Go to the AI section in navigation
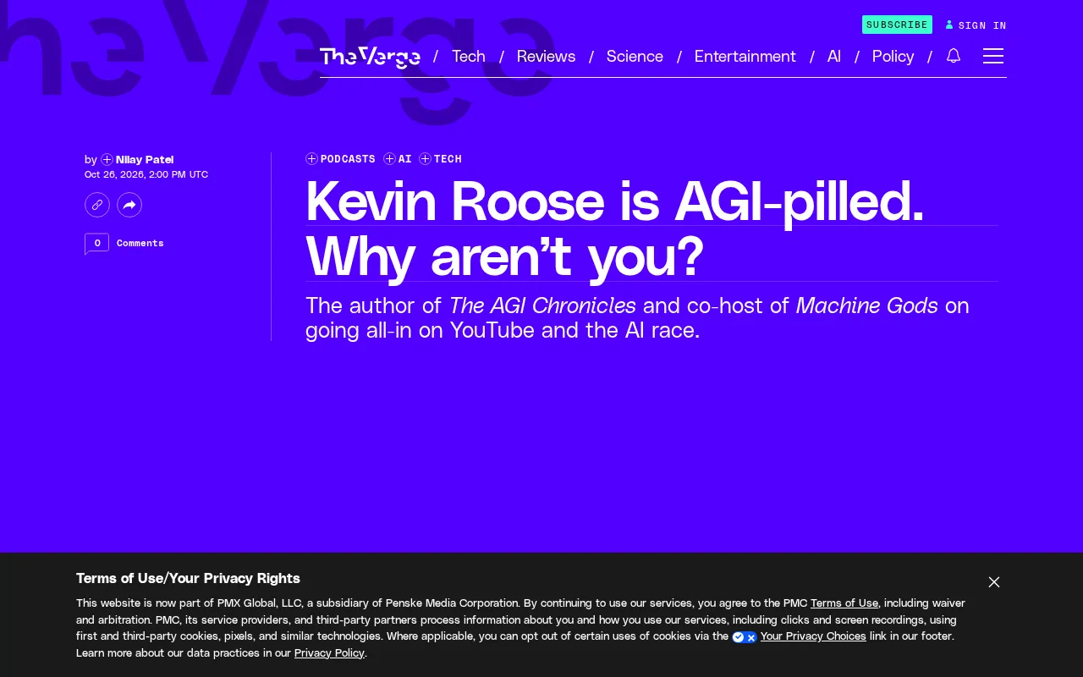1083x677 pixels. click(x=834, y=57)
